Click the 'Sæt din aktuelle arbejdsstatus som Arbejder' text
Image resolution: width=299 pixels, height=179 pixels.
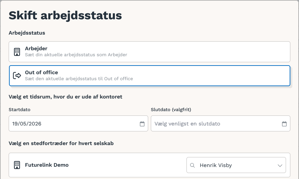pyautogui.click(x=76, y=55)
